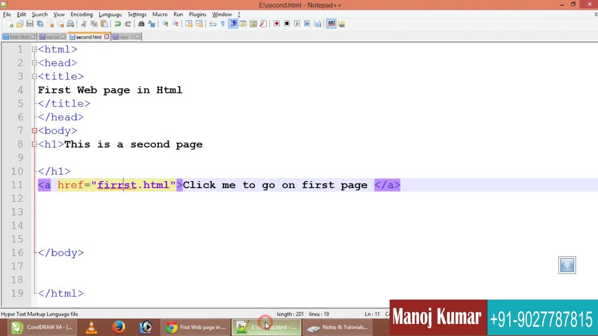Open CorelDRAW X4 from the taskbar
This screenshot has height=336, width=598.
(43, 327)
